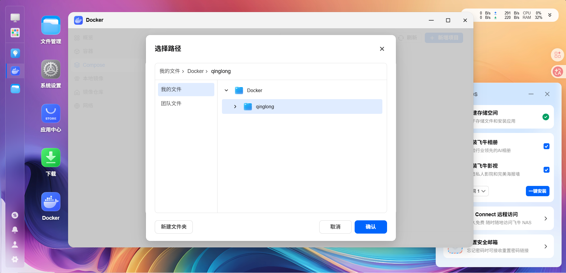This screenshot has width=566, height=273.
Task: Select 我的文件 in location list
Action: (x=186, y=89)
